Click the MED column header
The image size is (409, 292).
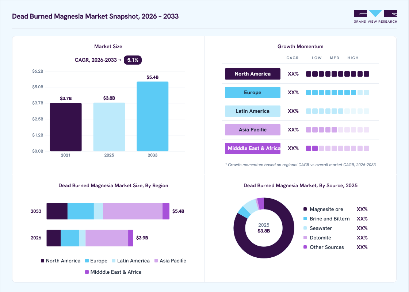335,58
